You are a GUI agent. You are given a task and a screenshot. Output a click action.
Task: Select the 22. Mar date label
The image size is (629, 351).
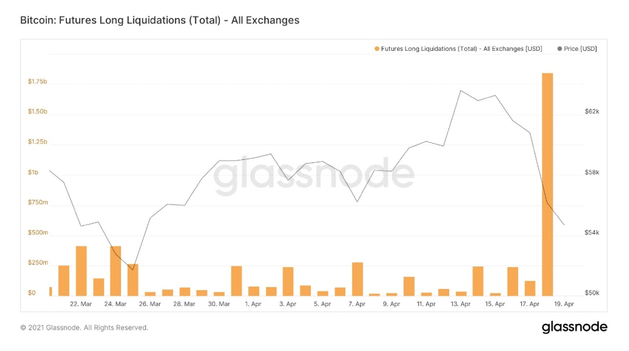[x=81, y=304]
